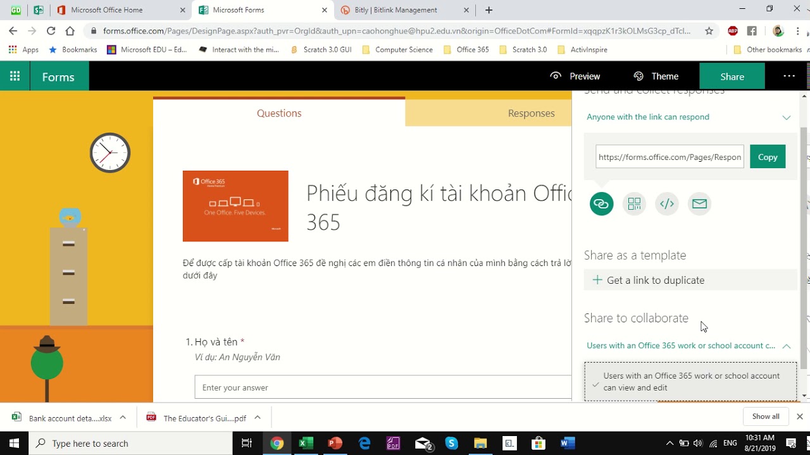Screen dimensions: 810x455
Task: Reload the current page
Action: 51,30
